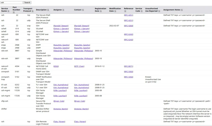This screenshot has height=126, width=212.
Task: Open RFC 5592 link in snmpssh row
Action: [129, 72]
